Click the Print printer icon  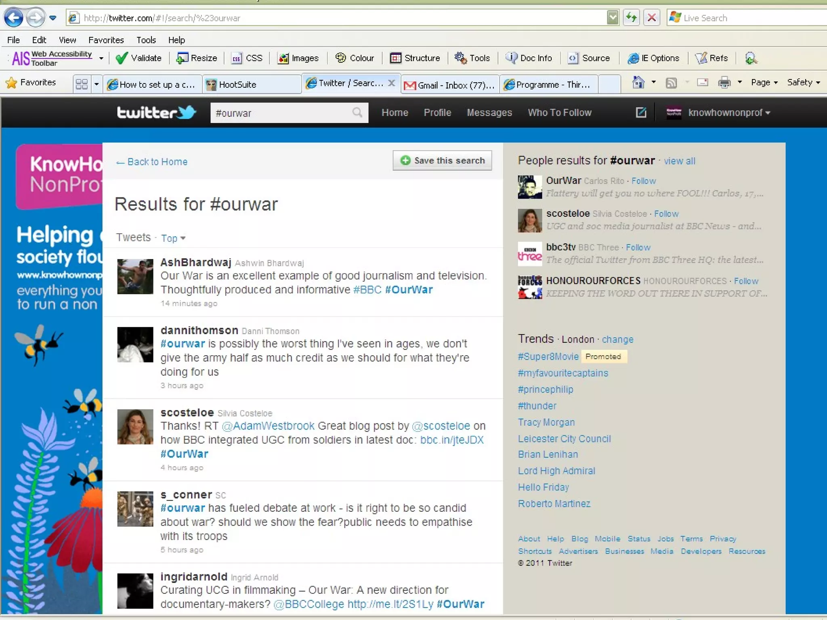point(724,83)
